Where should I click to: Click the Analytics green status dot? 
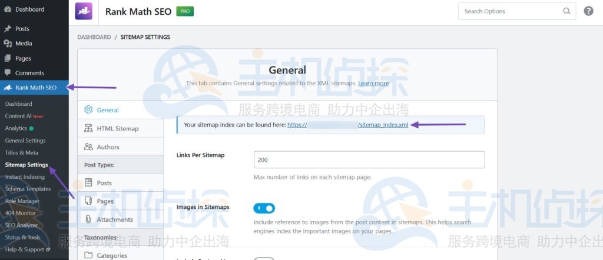click(x=31, y=128)
